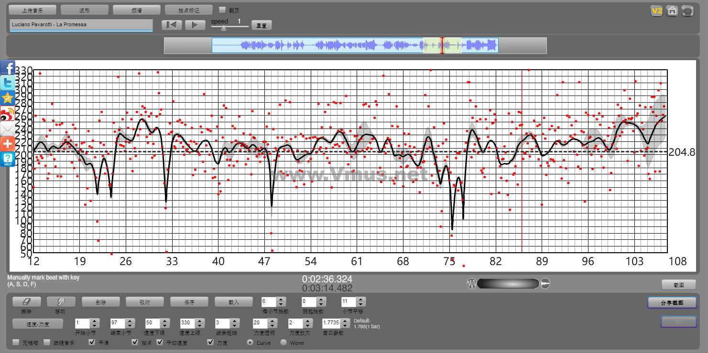Viewport: 708px width, 353px height.
Task: Click the 上传音乐 upload music button
Action: coord(33,10)
